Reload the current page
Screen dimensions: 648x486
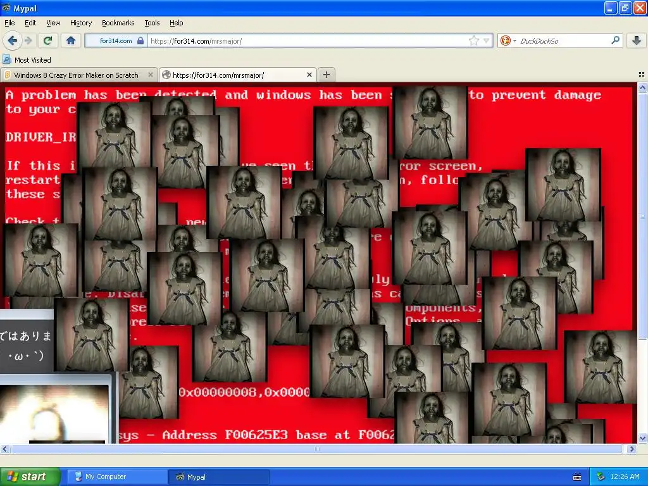pos(47,40)
